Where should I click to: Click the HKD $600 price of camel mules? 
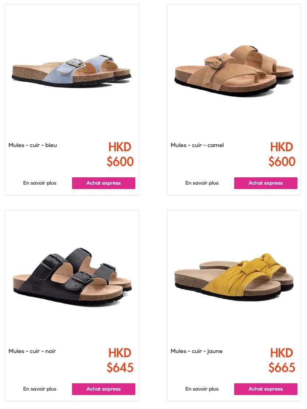click(282, 154)
